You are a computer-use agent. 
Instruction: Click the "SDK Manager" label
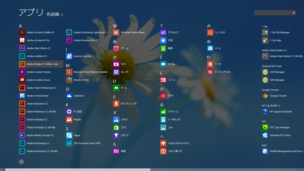tap(277, 80)
